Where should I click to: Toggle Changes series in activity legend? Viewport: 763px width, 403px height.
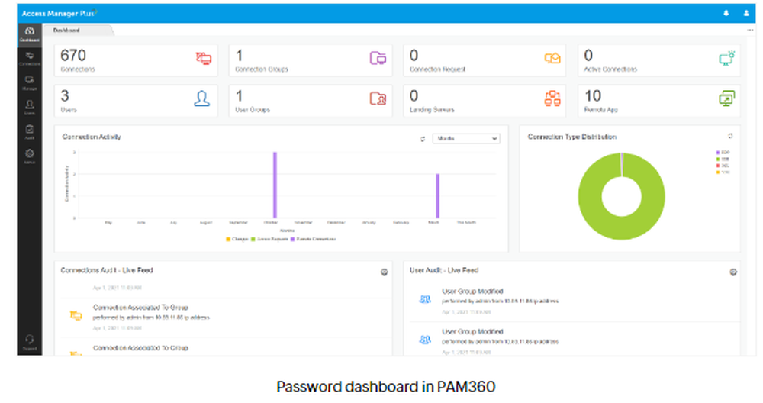[x=237, y=239]
